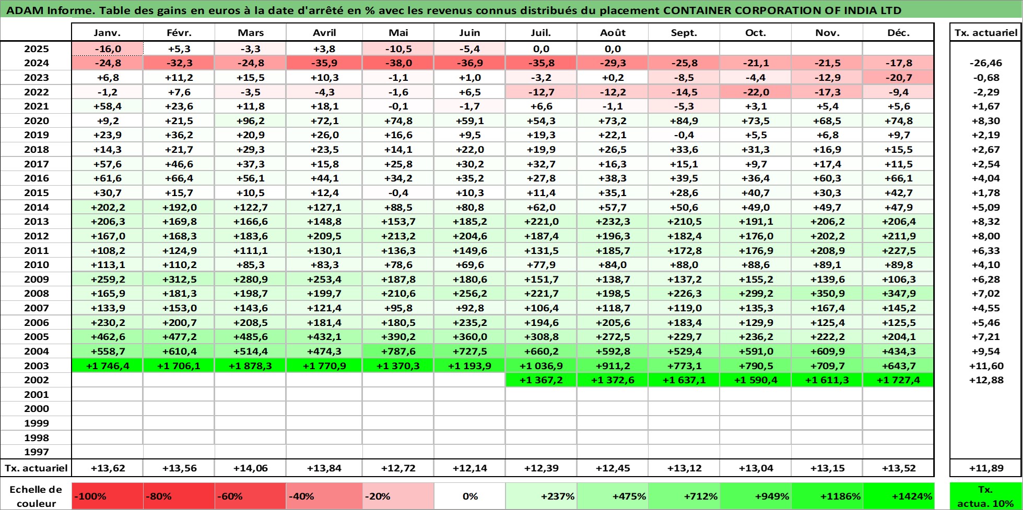Select the Déc. column header
1023x510 pixels.
tap(898, 32)
